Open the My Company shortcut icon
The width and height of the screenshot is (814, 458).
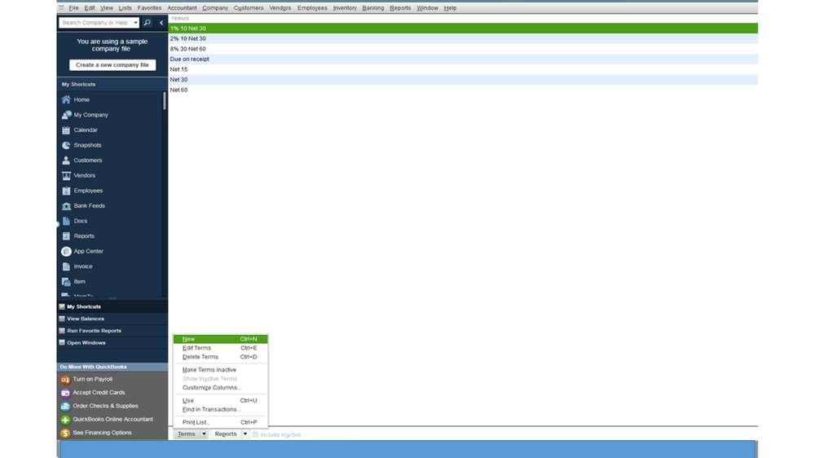point(66,115)
